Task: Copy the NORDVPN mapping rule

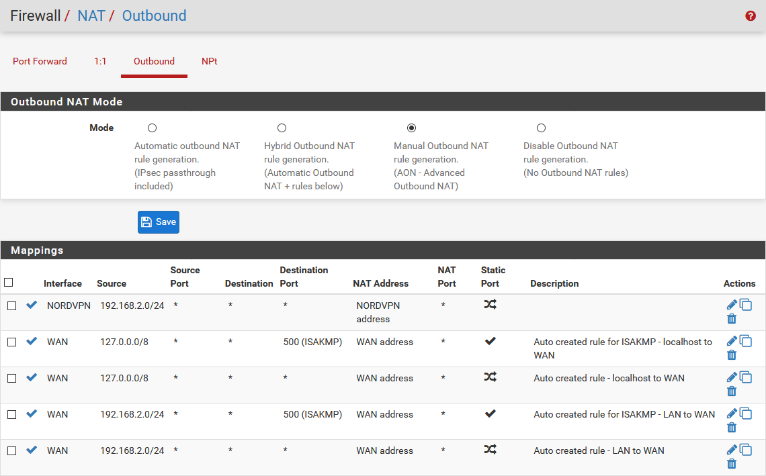Action: 746,305
